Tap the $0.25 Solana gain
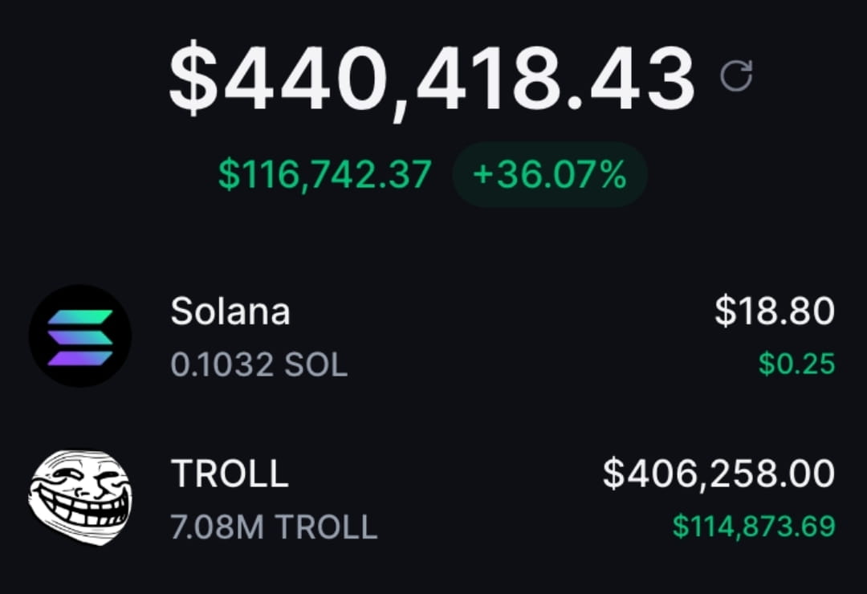867x594 pixels. click(797, 364)
